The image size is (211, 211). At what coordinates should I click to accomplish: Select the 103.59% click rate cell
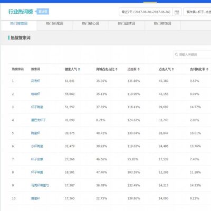click(x=133, y=172)
